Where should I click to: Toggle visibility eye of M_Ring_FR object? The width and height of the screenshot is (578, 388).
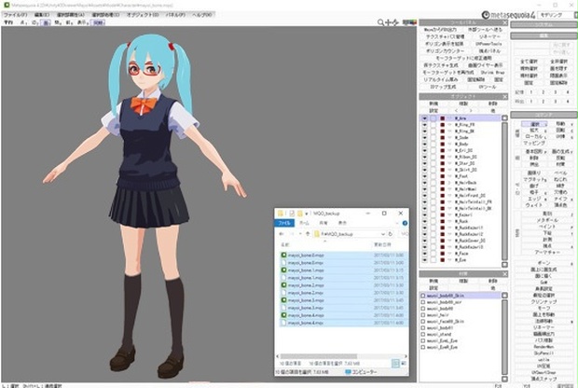coord(425,125)
